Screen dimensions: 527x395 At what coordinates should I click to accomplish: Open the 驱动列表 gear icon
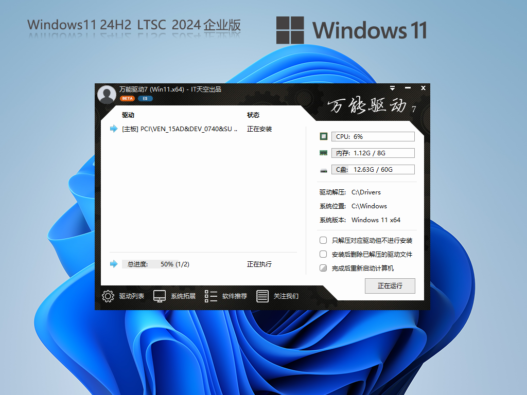pyautogui.click(x=108, y=296)
